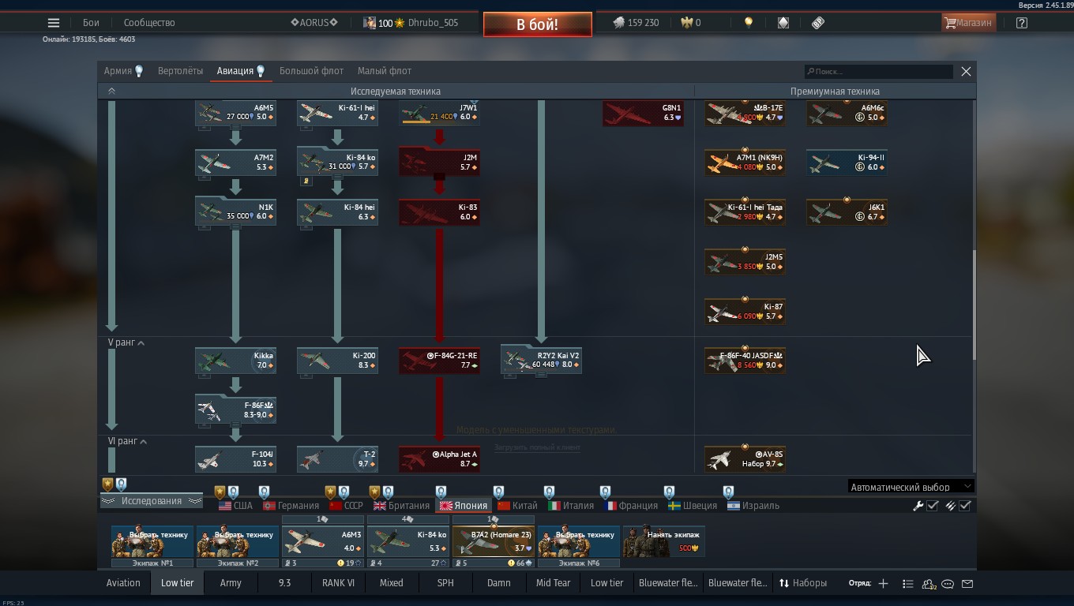Select the Германия nation tab
This screenshot has height=606, width=1074.
click(291, 506)
